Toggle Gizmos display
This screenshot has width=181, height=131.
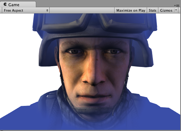[166, 11]
